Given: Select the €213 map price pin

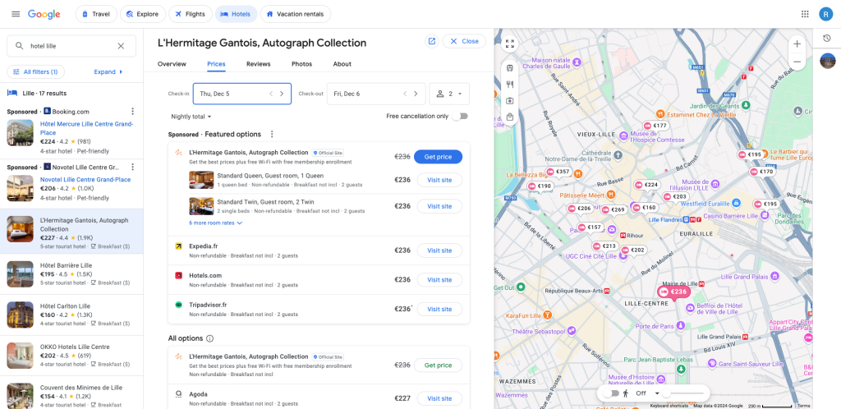Looking at the screenshot, I should [x=605, y=246].
